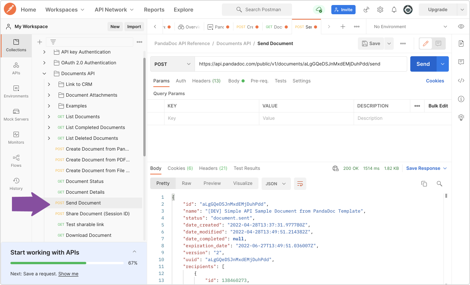Click the query param Key field
The height and width of the screenshot is (285, 470).
211,118
